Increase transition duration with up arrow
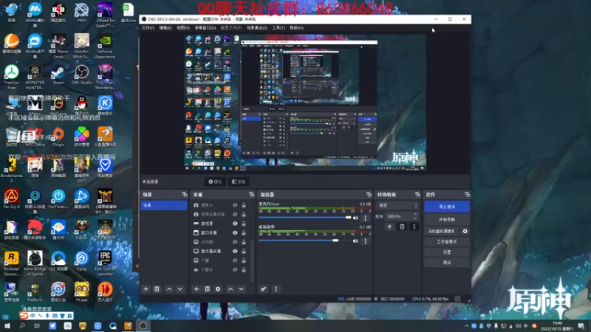Image resolution: width=591 pixels, height=332 pixels. [415, 215]
